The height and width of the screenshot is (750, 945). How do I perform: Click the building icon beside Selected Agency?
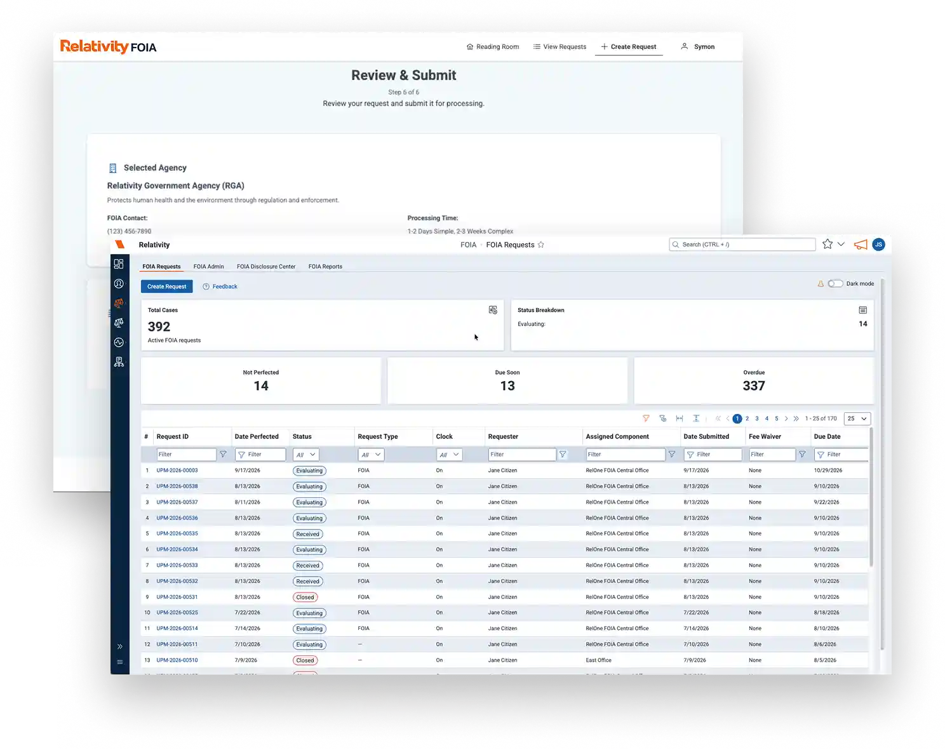tap(113, 168)
